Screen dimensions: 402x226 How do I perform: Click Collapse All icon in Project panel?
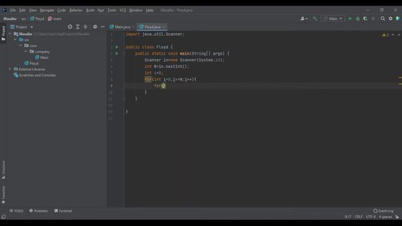click(85, 26)
